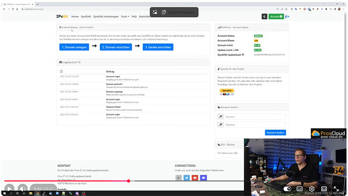348x196 pixels.
Task: Click the red video progress scrubber knob
Action: point(129,181)
